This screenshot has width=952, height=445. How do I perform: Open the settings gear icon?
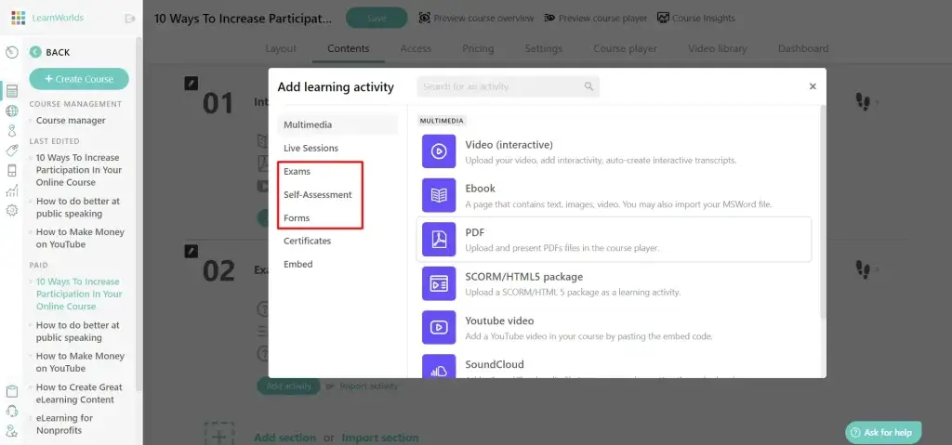tap(11, 211)
